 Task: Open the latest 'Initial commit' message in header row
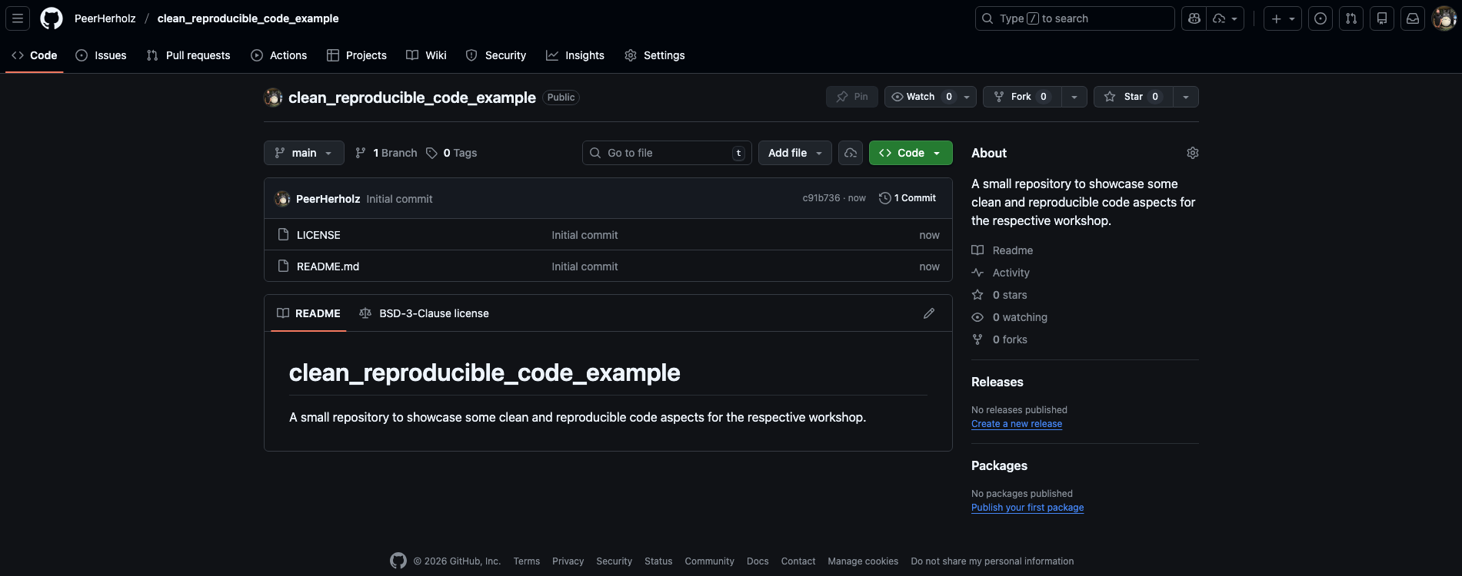click(399, 199)
